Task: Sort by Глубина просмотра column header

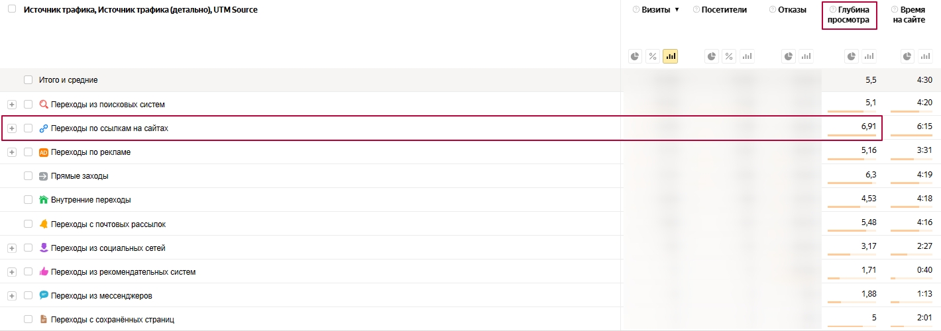Action: 849,15
